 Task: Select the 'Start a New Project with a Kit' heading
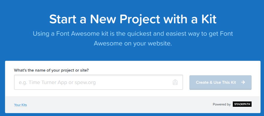[x=133, y=19]
